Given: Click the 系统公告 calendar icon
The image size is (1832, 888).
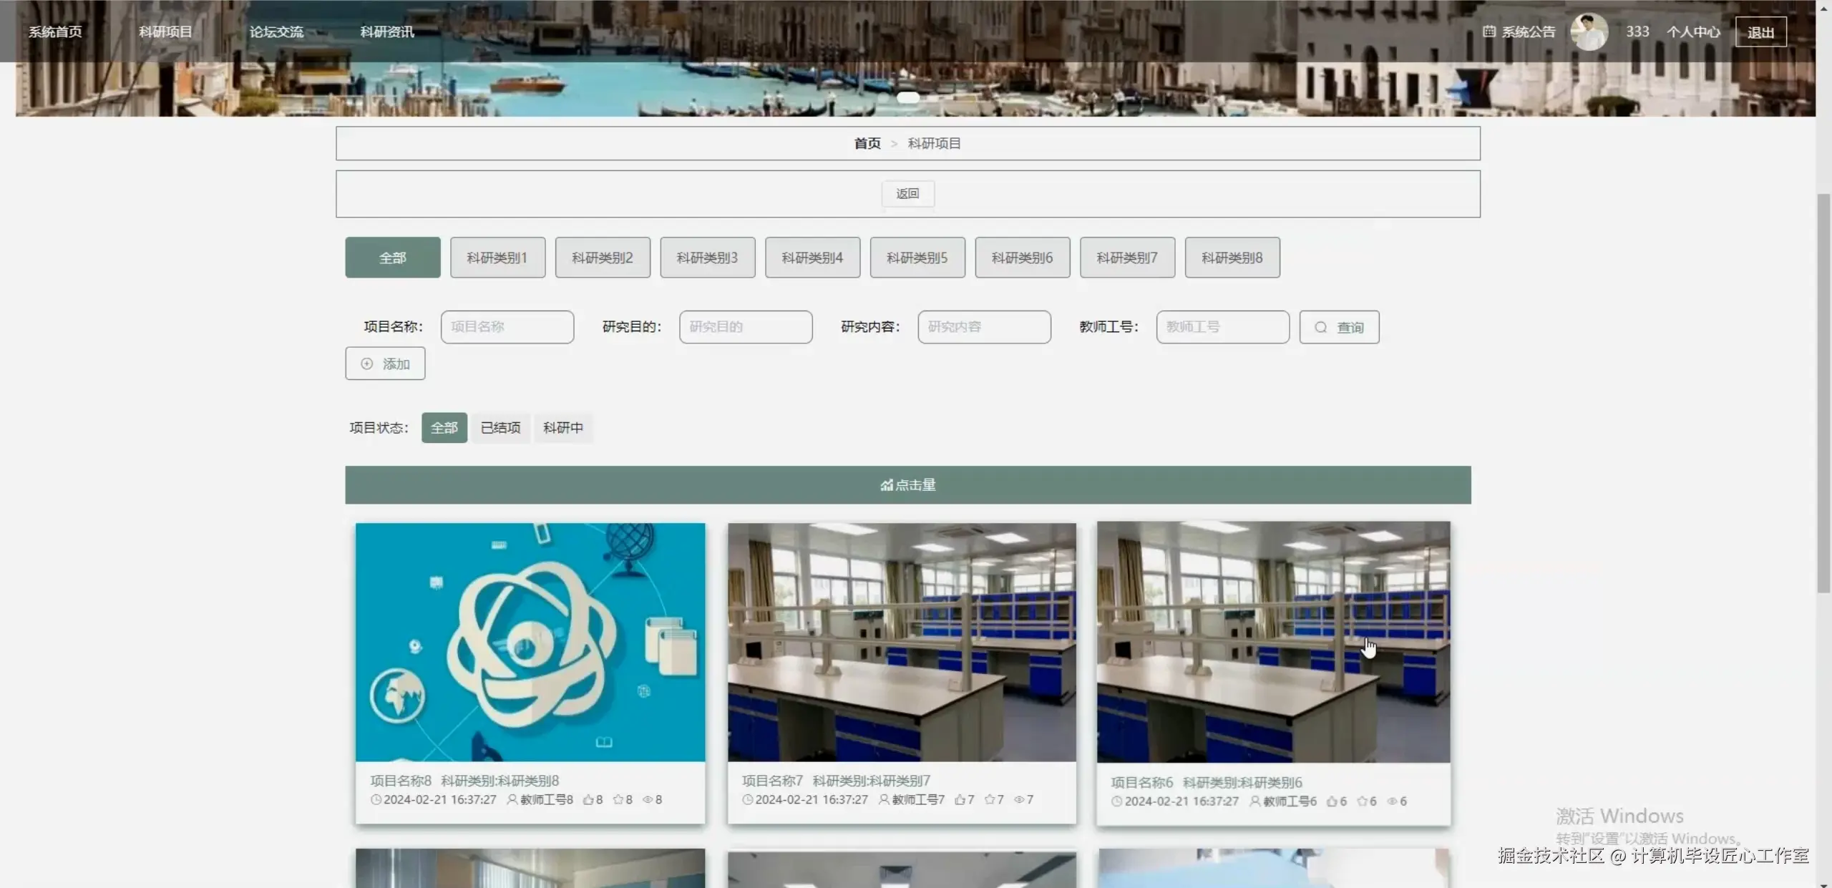Looking at the screenshot, I should tap(1489, 31).
